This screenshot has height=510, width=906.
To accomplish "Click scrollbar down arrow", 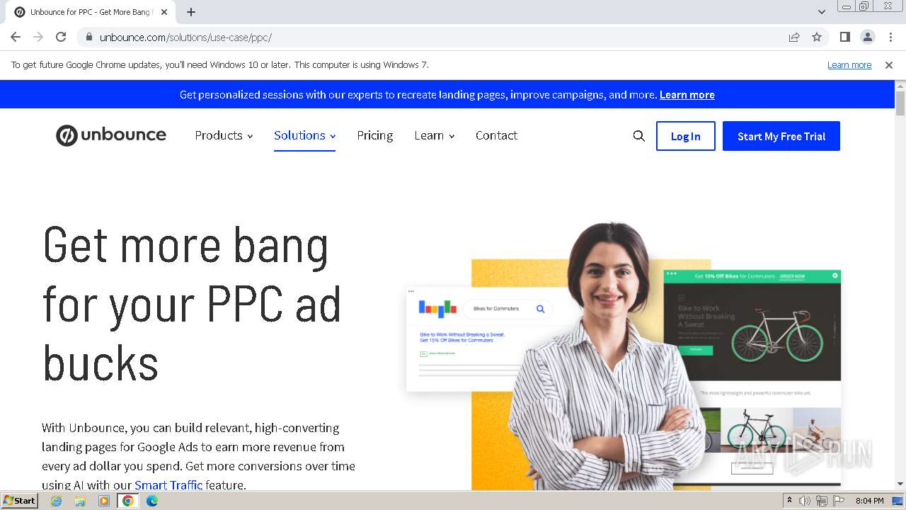I will pyautogui.click(x=900, y=484).
